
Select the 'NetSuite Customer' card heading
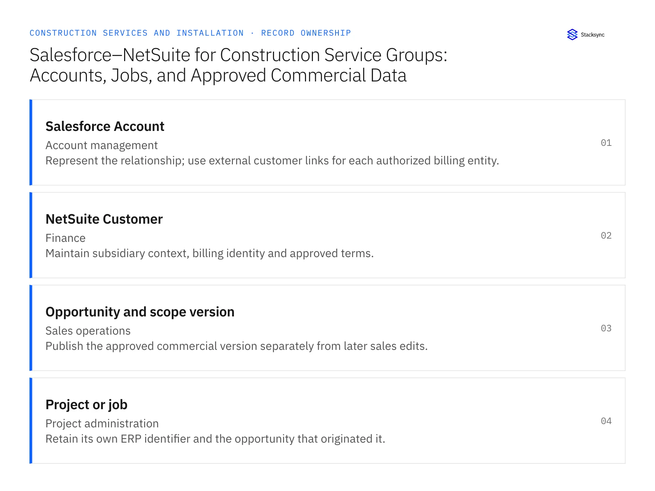coord(104,219)
